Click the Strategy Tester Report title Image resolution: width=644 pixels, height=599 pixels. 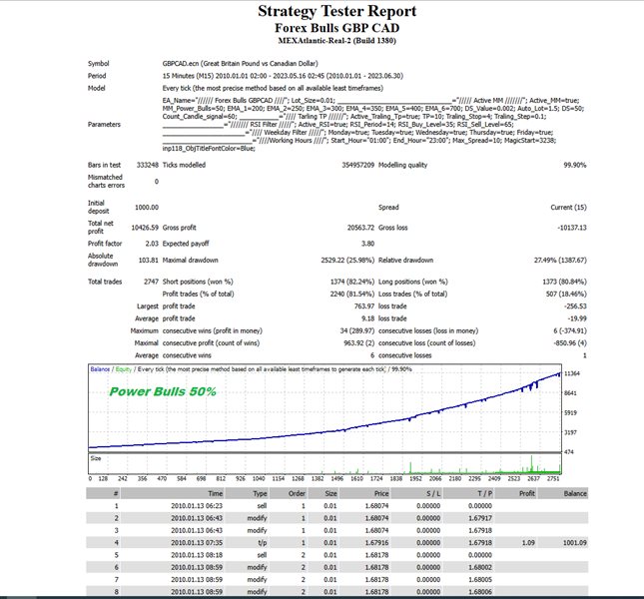click(323, 12)
